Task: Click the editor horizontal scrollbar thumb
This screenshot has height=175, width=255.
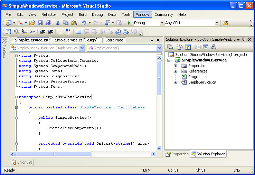Action: point(54,154)
